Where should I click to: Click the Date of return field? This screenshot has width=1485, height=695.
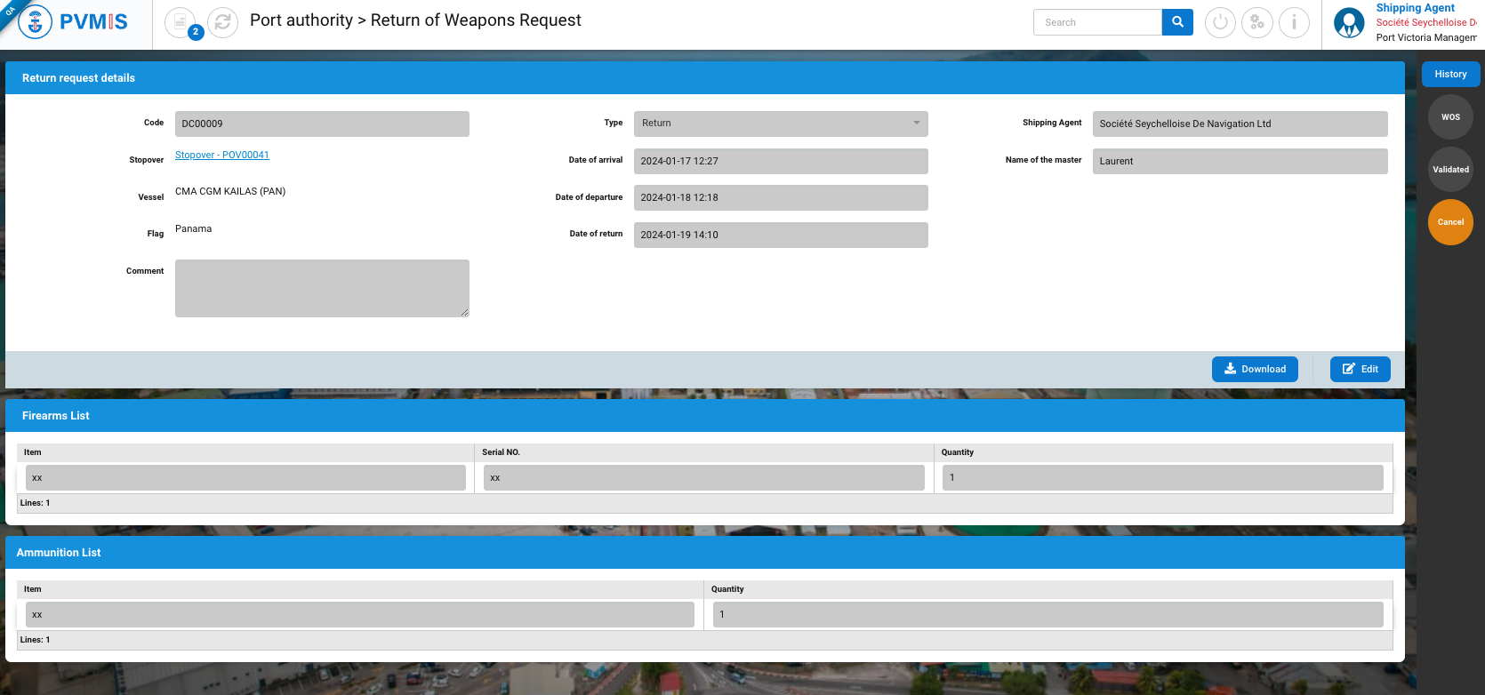point(780,235)
